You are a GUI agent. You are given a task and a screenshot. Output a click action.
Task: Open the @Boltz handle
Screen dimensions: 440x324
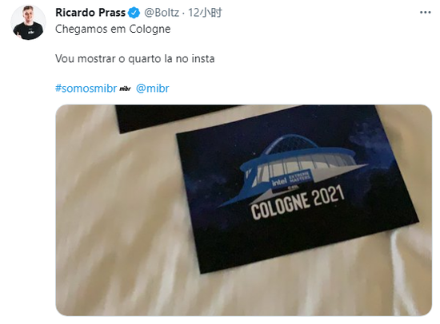pyautogui.click(x=162, y=13)
